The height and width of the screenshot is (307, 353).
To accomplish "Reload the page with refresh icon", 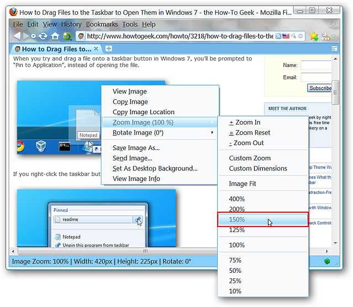I will tap(43, 36).
